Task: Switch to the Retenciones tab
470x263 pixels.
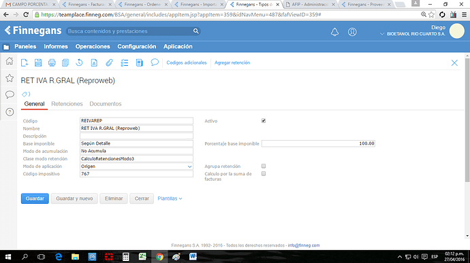Action: (x=67, y=104)
